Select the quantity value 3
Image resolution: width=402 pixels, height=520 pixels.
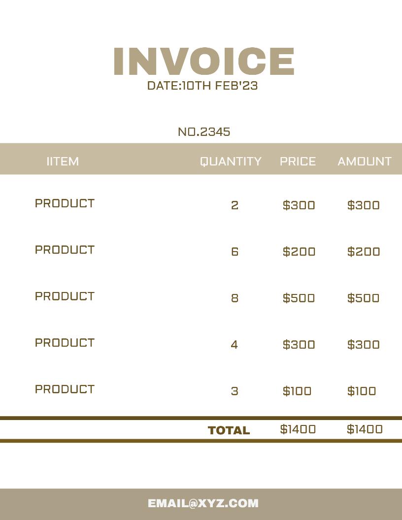(x=234, y=391)
